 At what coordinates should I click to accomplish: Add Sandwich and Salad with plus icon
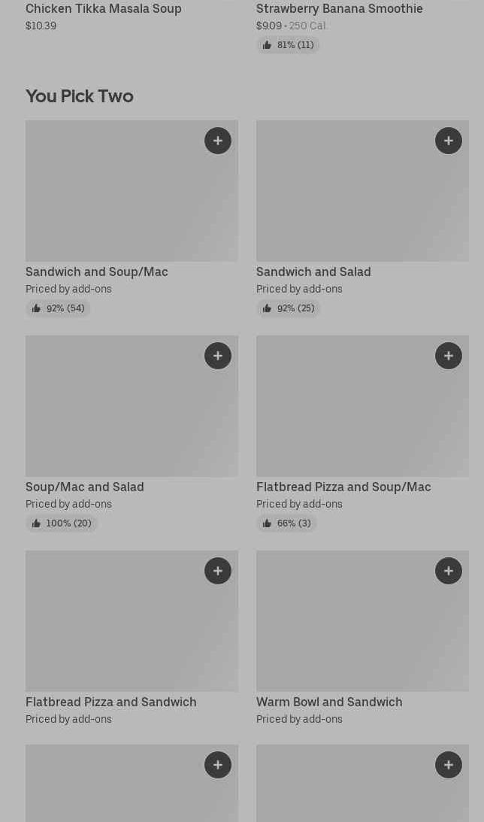tap(449, 141)
